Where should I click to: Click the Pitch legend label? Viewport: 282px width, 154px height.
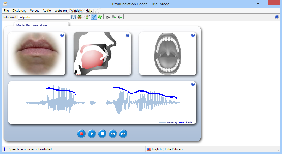click(x=189, y=122)
